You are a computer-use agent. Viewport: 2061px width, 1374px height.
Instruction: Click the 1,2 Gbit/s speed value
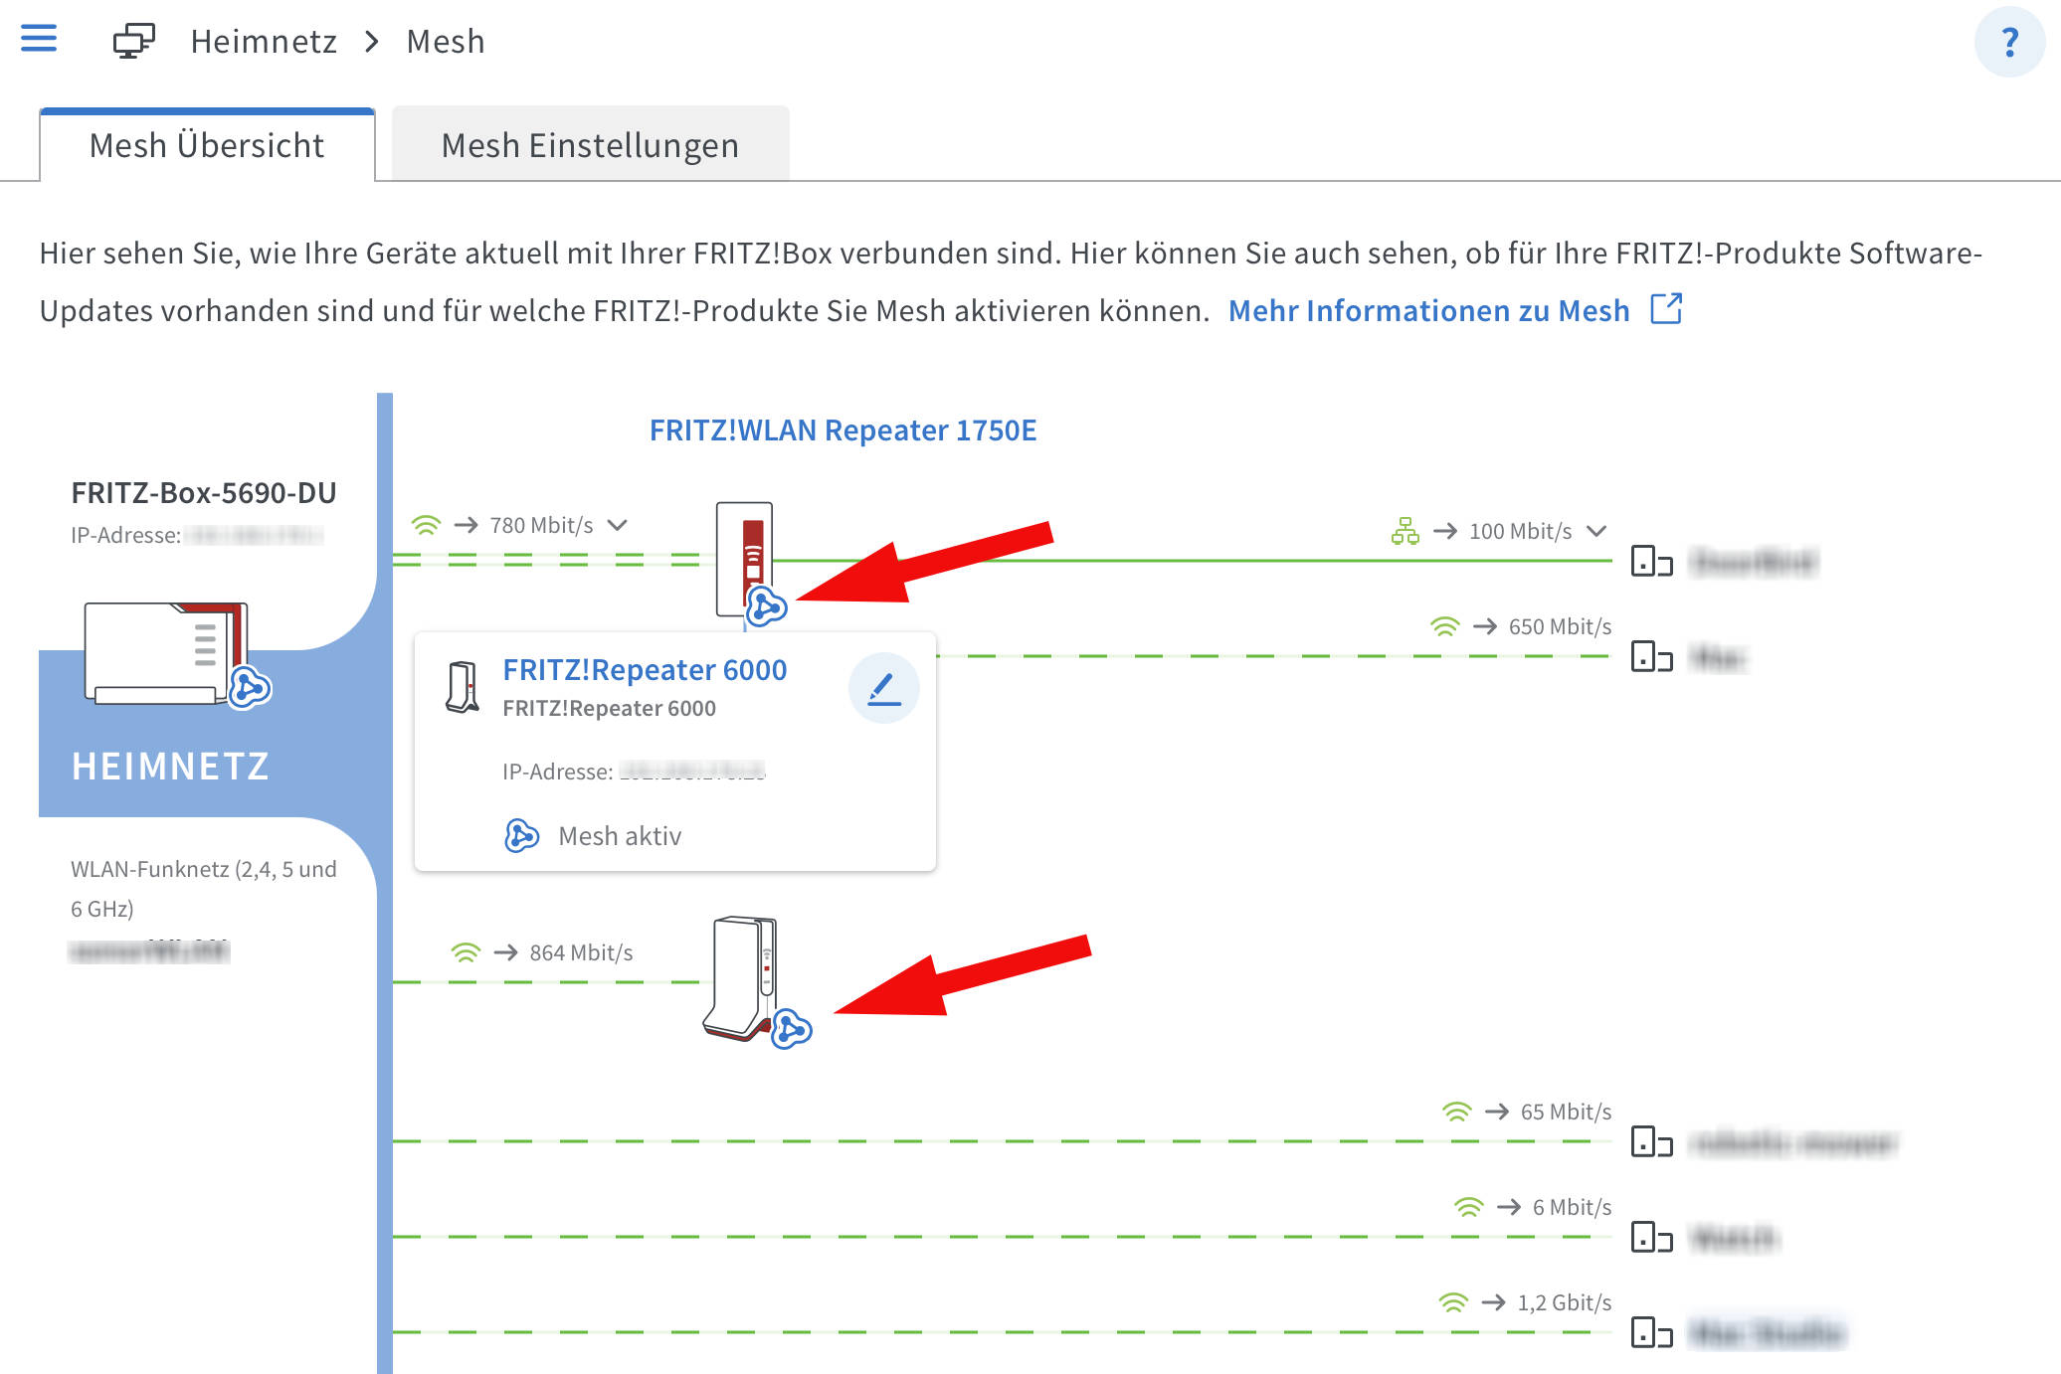1564,1302
